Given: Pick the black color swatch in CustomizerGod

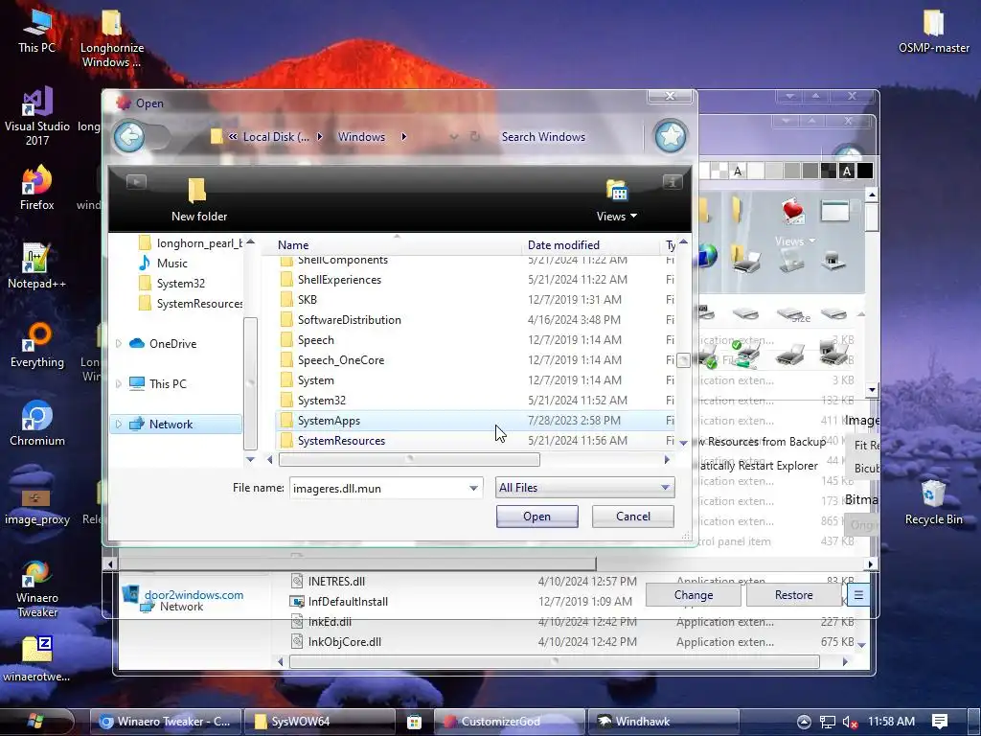Looking at the screenshot, I should (865, 171).
